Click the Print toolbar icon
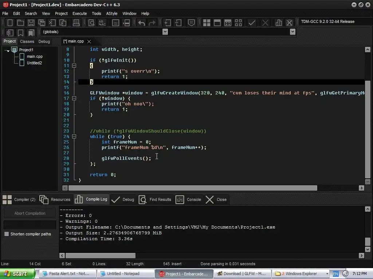373x279 pixels. (76, 23)
